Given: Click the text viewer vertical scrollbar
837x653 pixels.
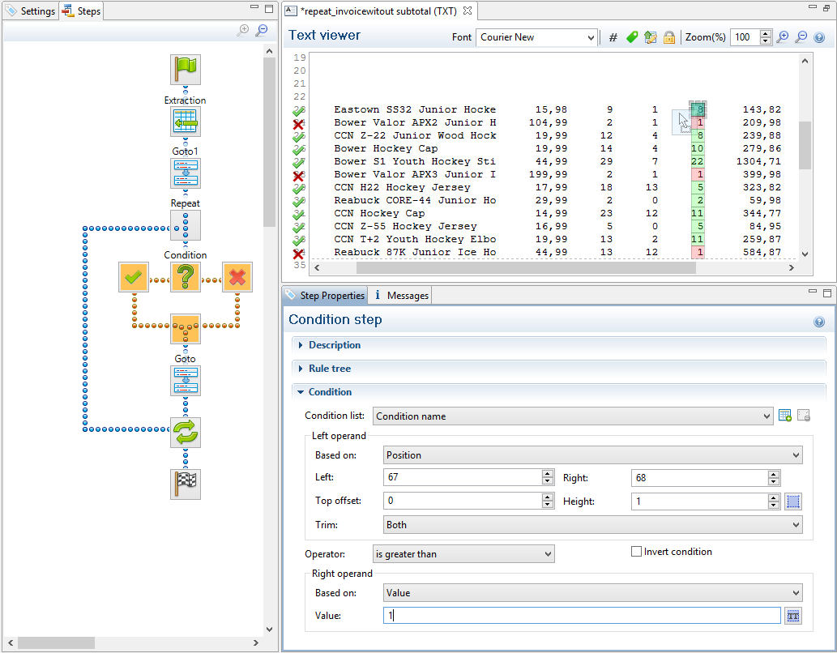Looking at the screenshot, I should coord(805,146).
